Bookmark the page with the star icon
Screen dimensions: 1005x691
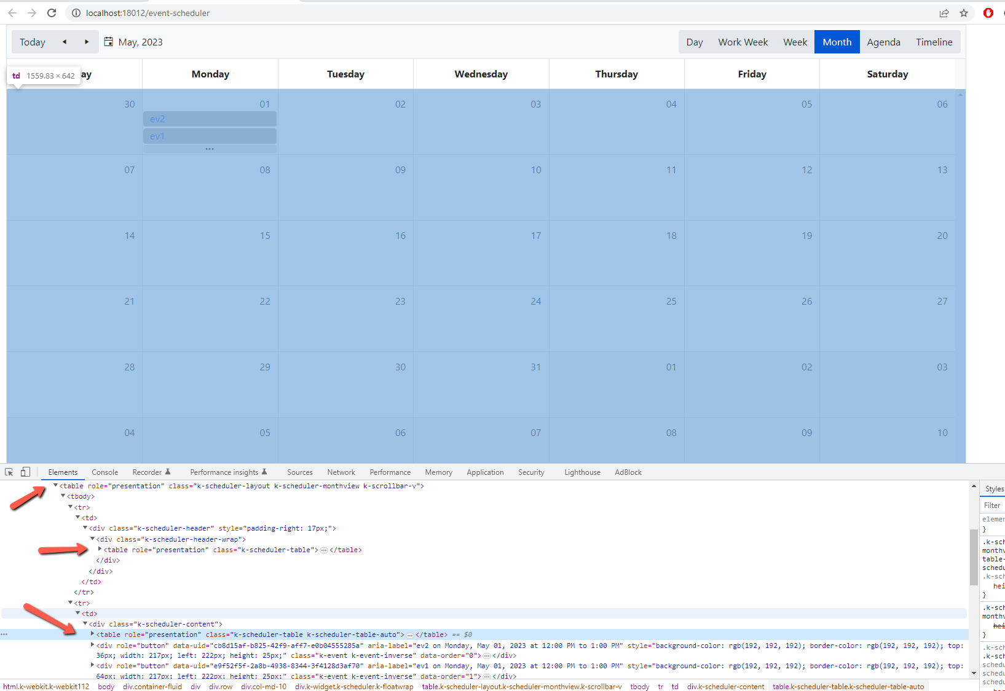coord(964,13)
